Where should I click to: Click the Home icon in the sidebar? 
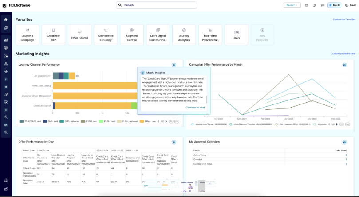[6, 19]
